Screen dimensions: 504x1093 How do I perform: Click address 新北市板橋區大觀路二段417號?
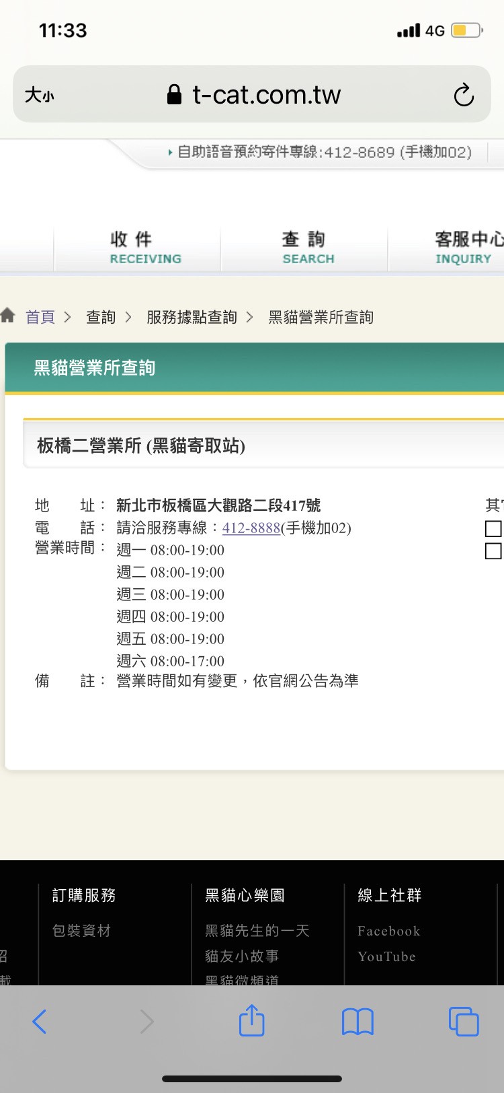click(x=218, y=505)
